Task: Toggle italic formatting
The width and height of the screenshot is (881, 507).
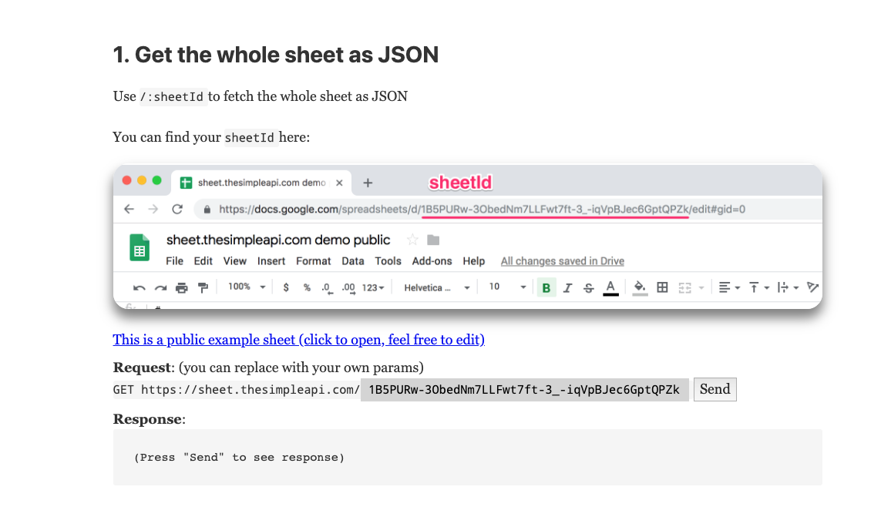Action: pos(568,287)
